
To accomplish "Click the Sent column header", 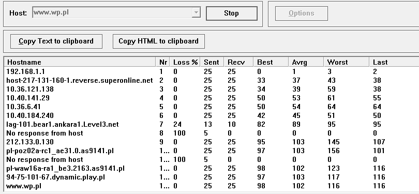I will tap(213, 62).
